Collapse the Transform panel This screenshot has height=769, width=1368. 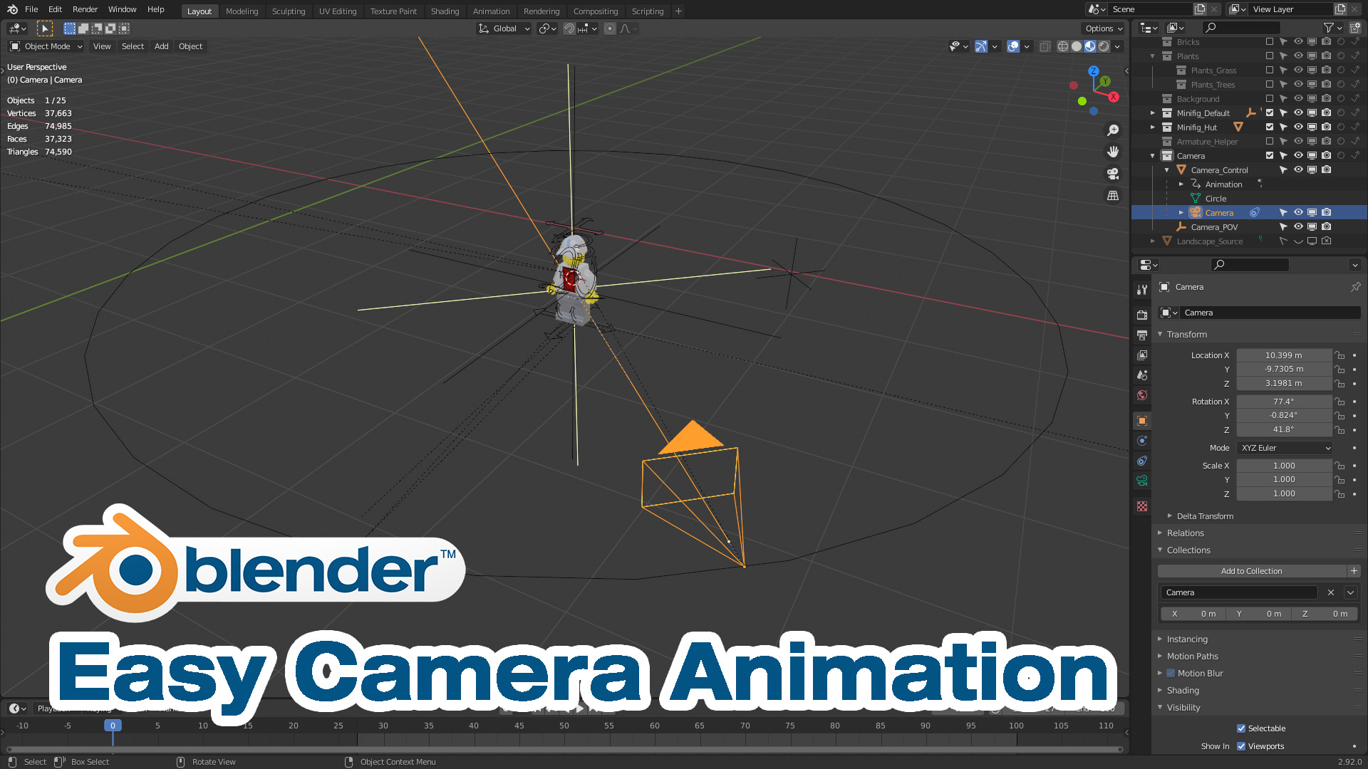[1160, 334]
